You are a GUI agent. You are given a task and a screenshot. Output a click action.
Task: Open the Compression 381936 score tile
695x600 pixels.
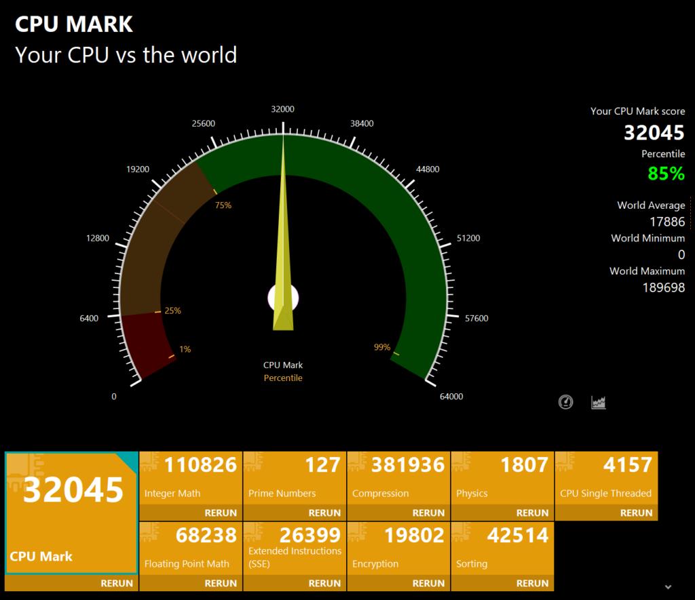pos(398,478)
